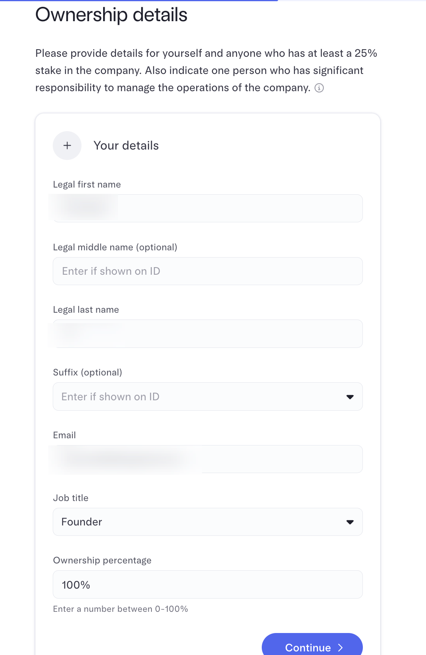Click the plus icon beside Your details
Viewport: 426px width, 655px height.
[67, 146]
